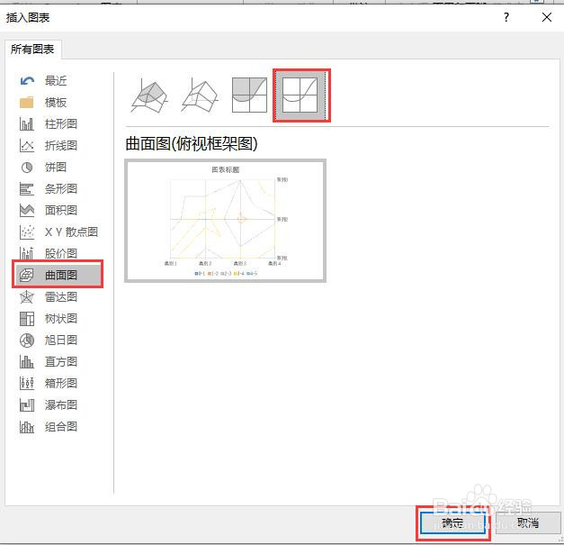564x545 pixels.
Task: Click the 最近 (Recent) undo-arrow icon
Action: point(27,81)
